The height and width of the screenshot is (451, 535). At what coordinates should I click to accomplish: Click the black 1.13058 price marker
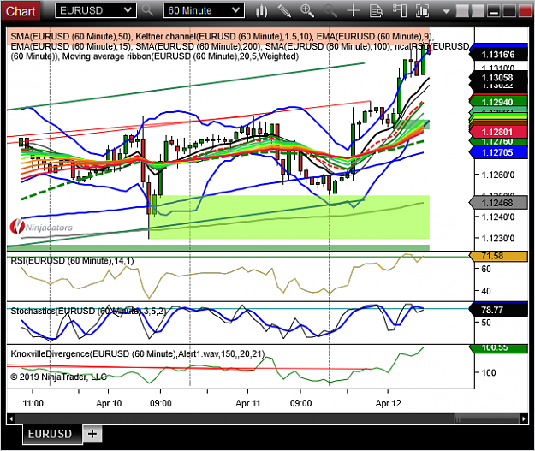click(498, 77)
